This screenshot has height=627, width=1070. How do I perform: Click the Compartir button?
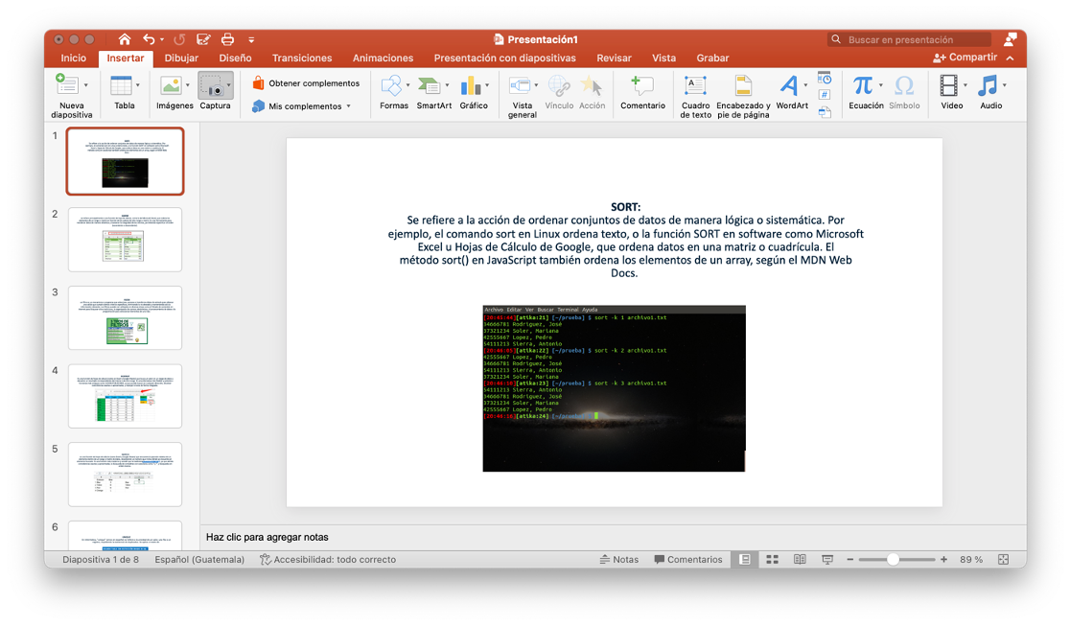(965, 58)
